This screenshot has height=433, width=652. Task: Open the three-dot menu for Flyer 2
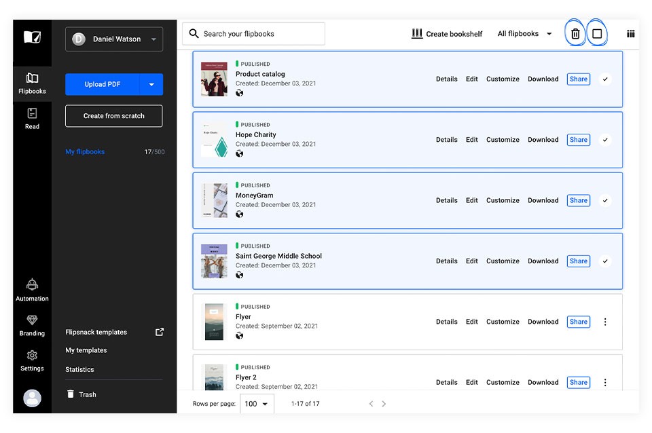[605, 382]
